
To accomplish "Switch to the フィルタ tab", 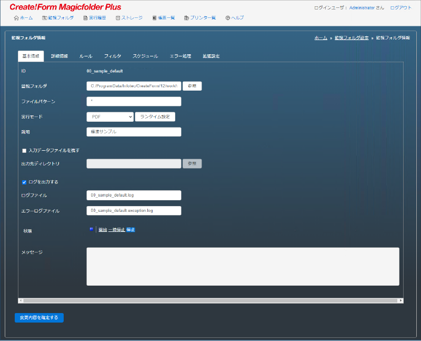I will 113,56.
